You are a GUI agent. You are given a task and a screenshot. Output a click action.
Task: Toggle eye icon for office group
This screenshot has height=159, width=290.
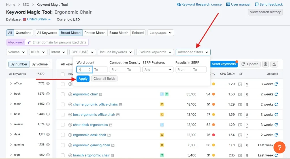click(x=48, y=83)
